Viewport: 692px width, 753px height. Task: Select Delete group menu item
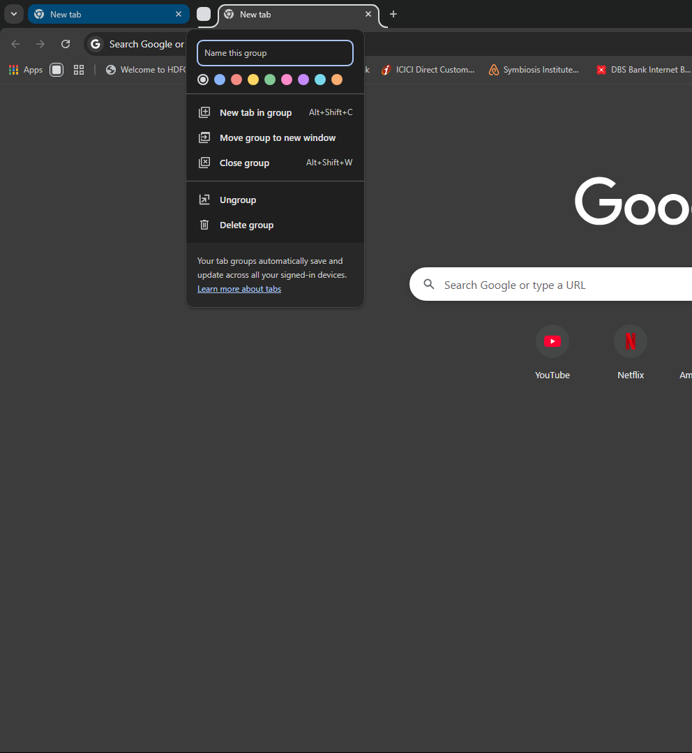pos(275,225)
